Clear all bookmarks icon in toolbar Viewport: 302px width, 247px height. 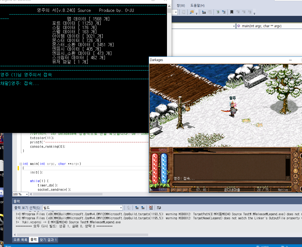[250, 12]
